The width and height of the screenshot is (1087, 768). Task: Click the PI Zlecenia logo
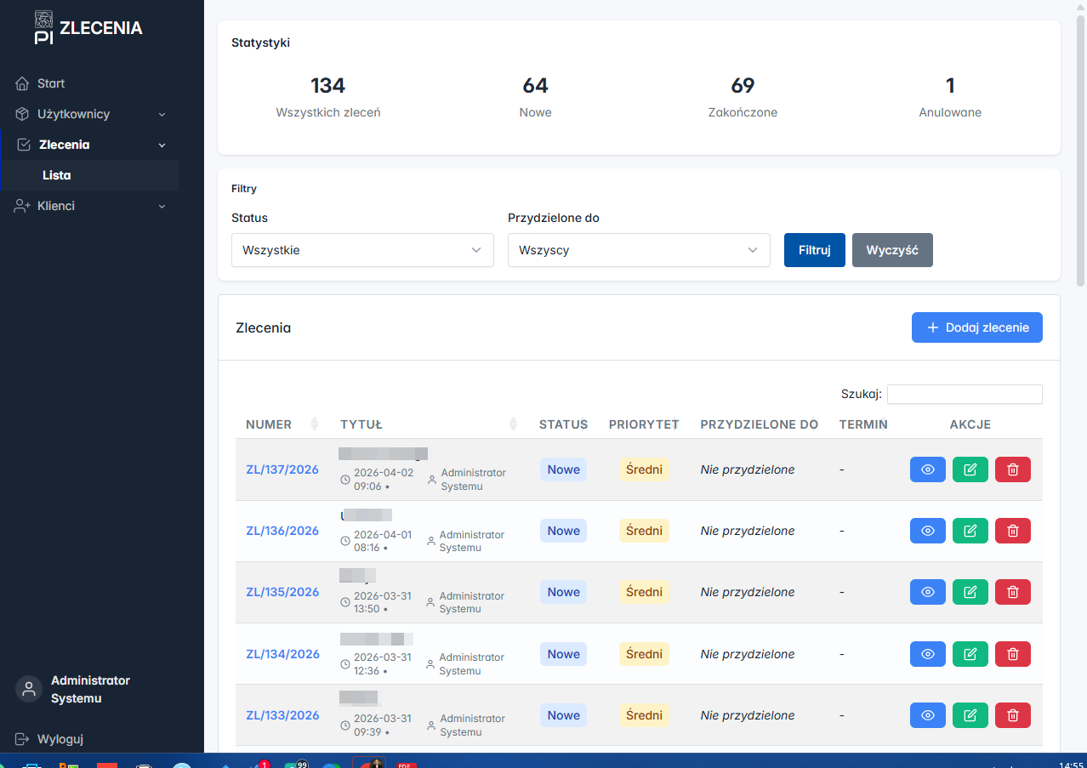click(88, 28)
